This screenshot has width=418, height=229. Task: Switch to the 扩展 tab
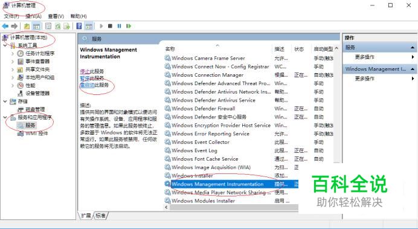click(86, 215)
